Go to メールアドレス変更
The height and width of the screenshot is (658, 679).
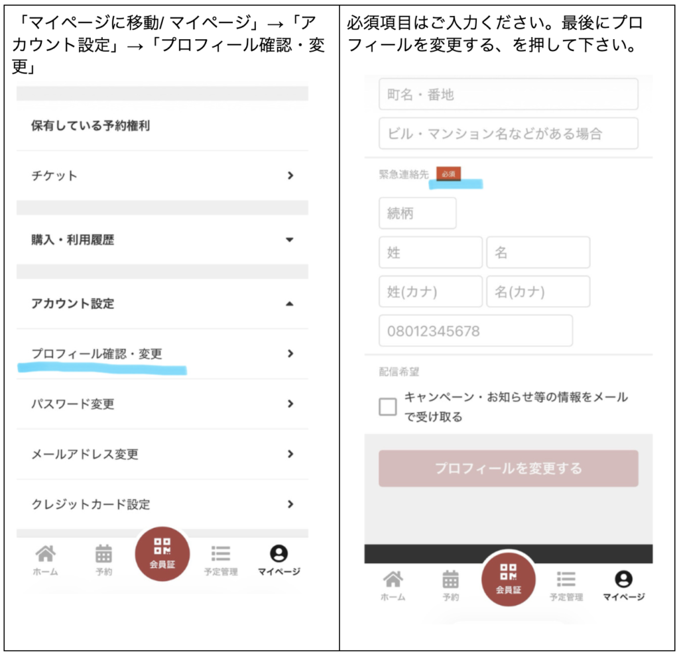[162, 455]
